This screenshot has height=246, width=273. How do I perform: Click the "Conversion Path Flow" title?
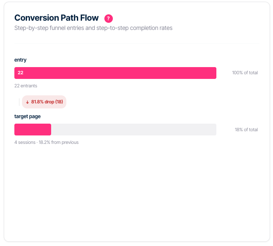pos(56,18)
